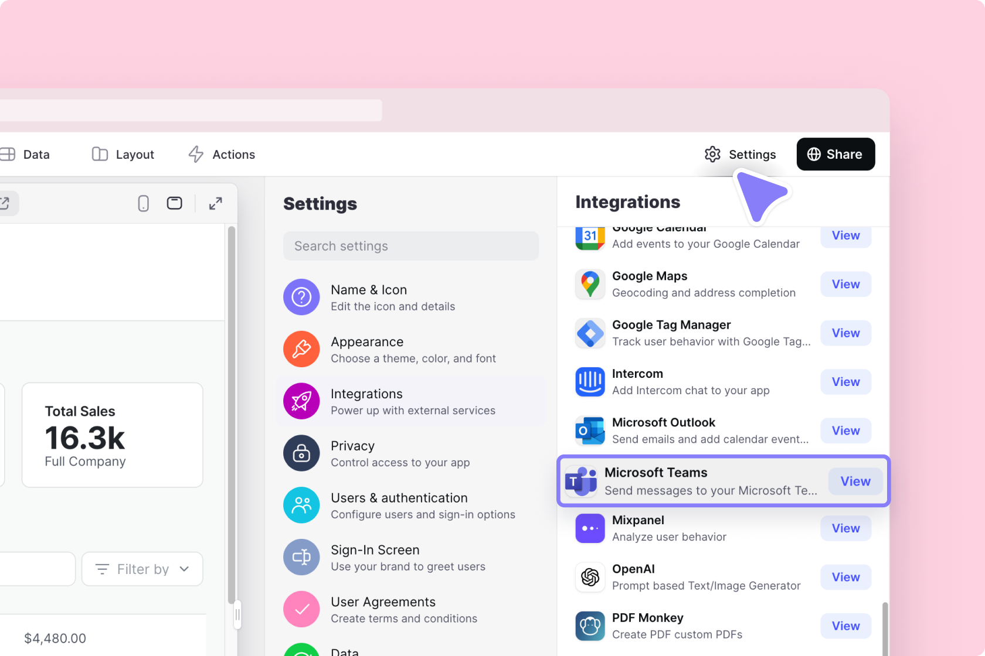The image size is (985, 656).
Task: Switch to the Layout tab
Action: pyautogui.click(x=123, y=154)
